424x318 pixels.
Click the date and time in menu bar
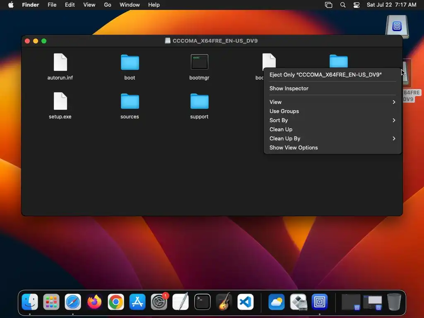pyautogui.click(x=391, y=5)
